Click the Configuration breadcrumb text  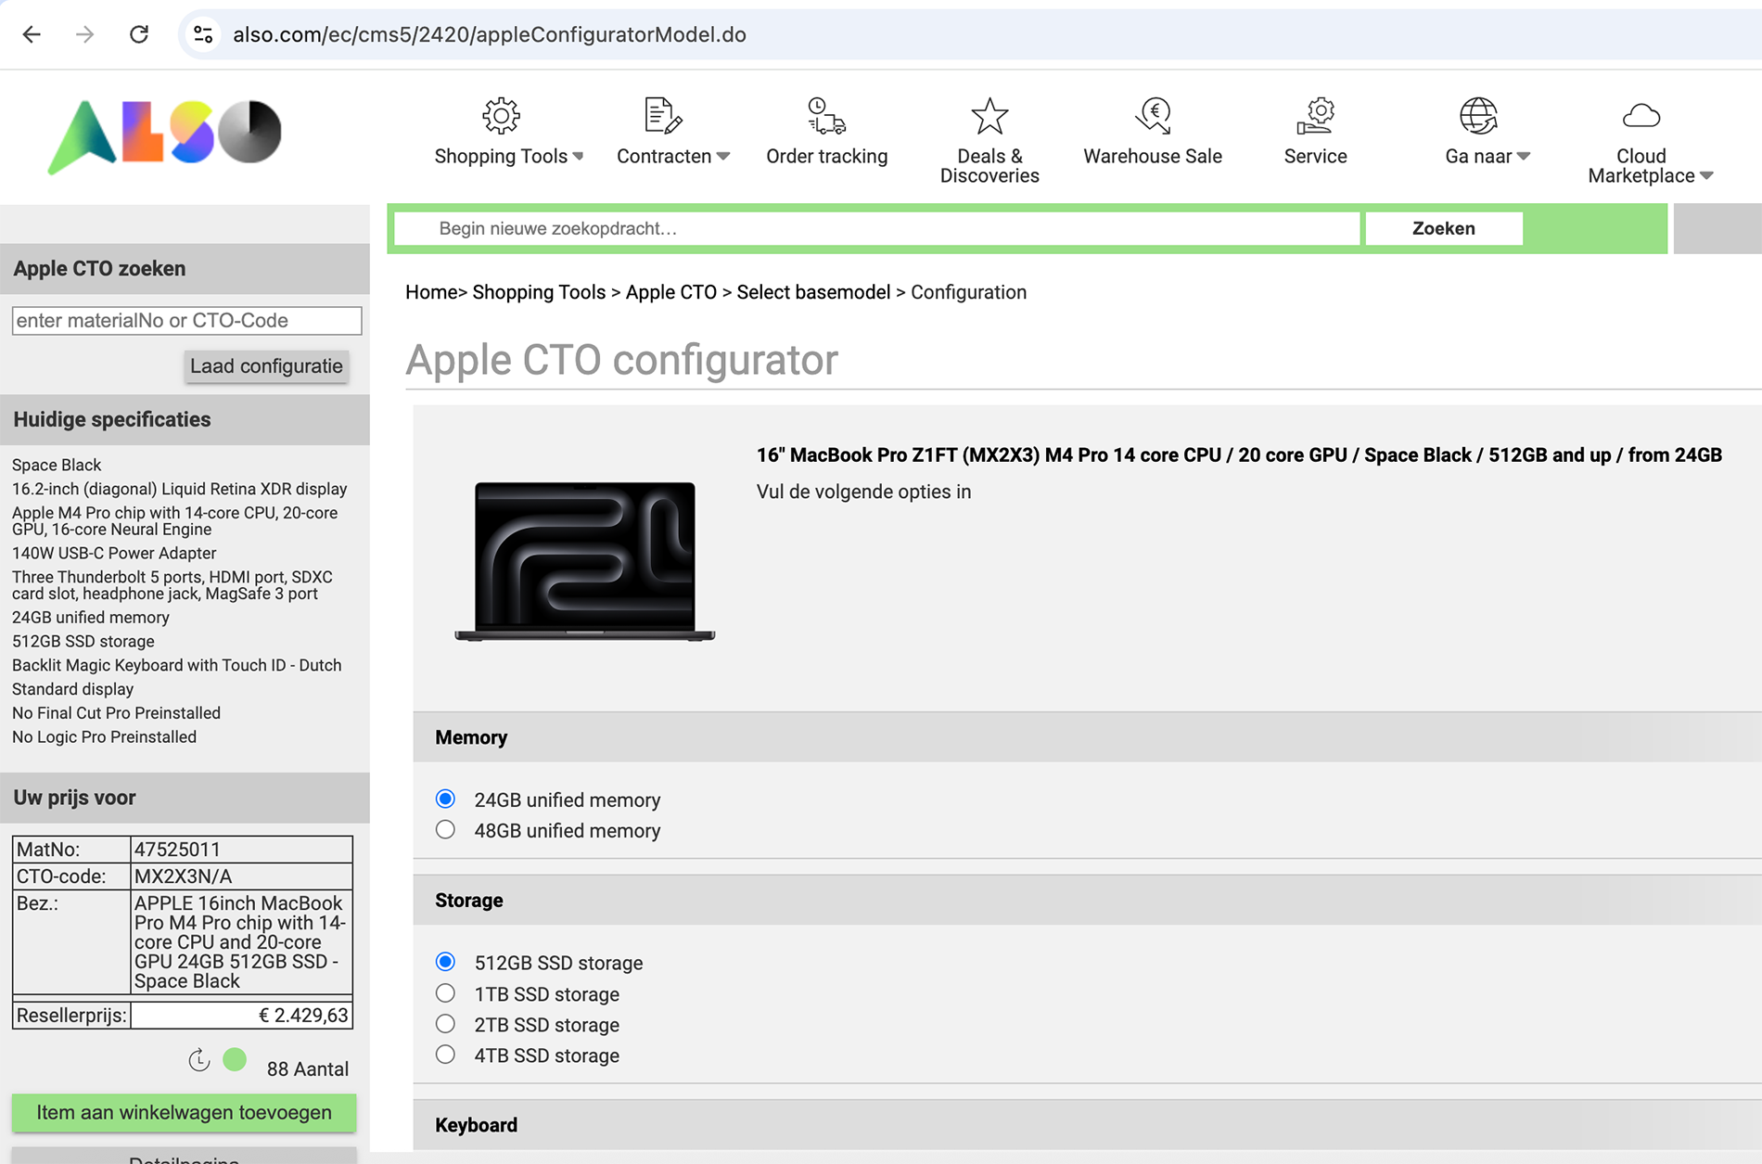point(968,292)
